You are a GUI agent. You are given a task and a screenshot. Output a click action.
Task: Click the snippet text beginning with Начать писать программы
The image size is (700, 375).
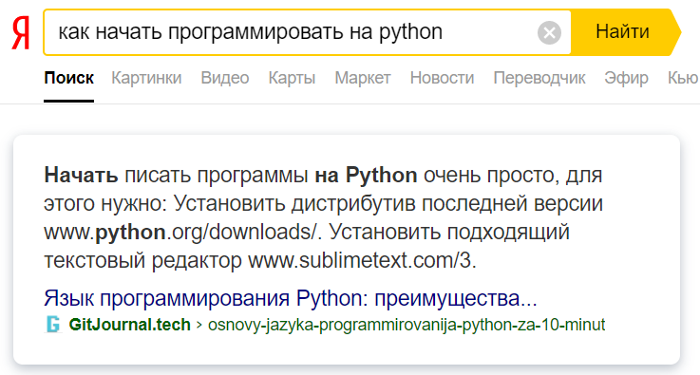coord(323,217)
